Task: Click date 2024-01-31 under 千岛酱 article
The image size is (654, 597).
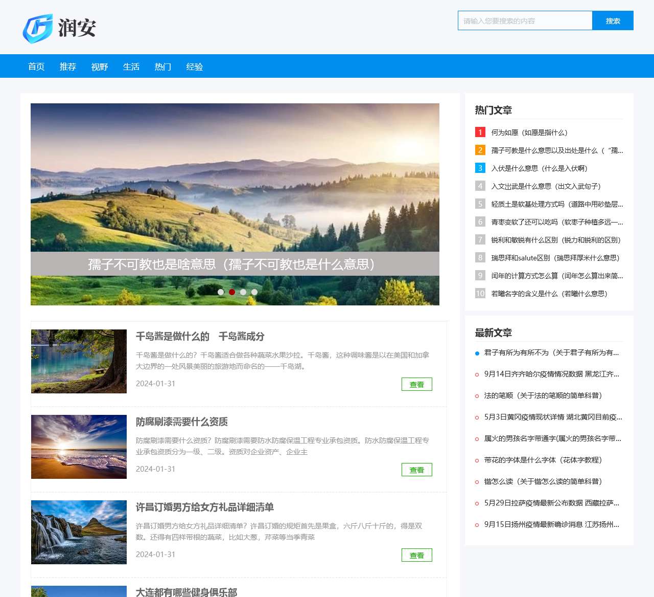Action: coord(155,384)
